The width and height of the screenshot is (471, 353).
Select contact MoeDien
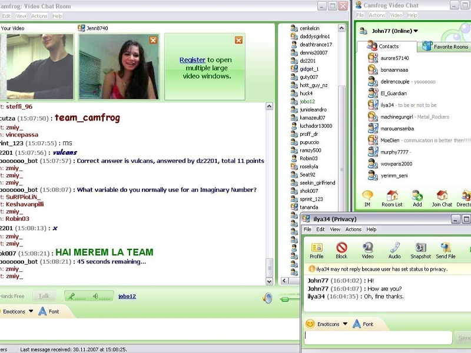coord(390,140)
